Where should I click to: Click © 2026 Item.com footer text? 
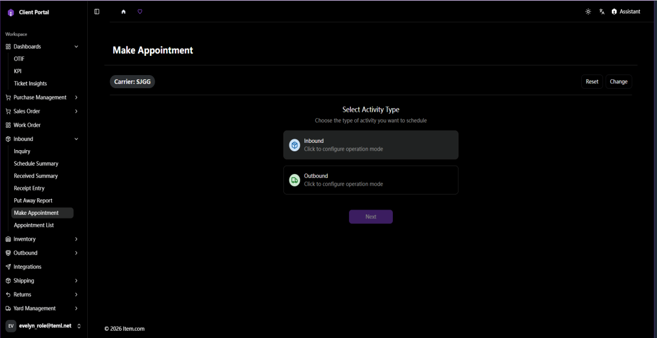point(125,329)
